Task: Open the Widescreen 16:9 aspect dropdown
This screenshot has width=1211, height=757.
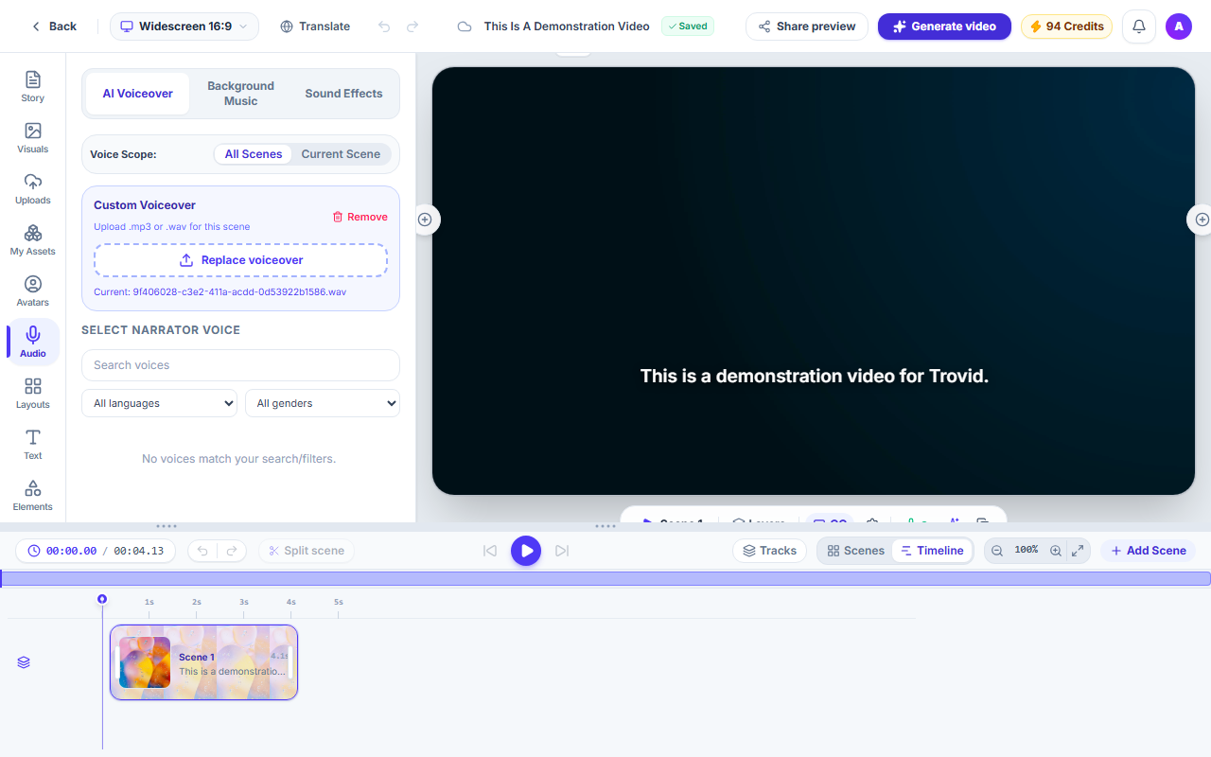Action: tap(184, 26)
